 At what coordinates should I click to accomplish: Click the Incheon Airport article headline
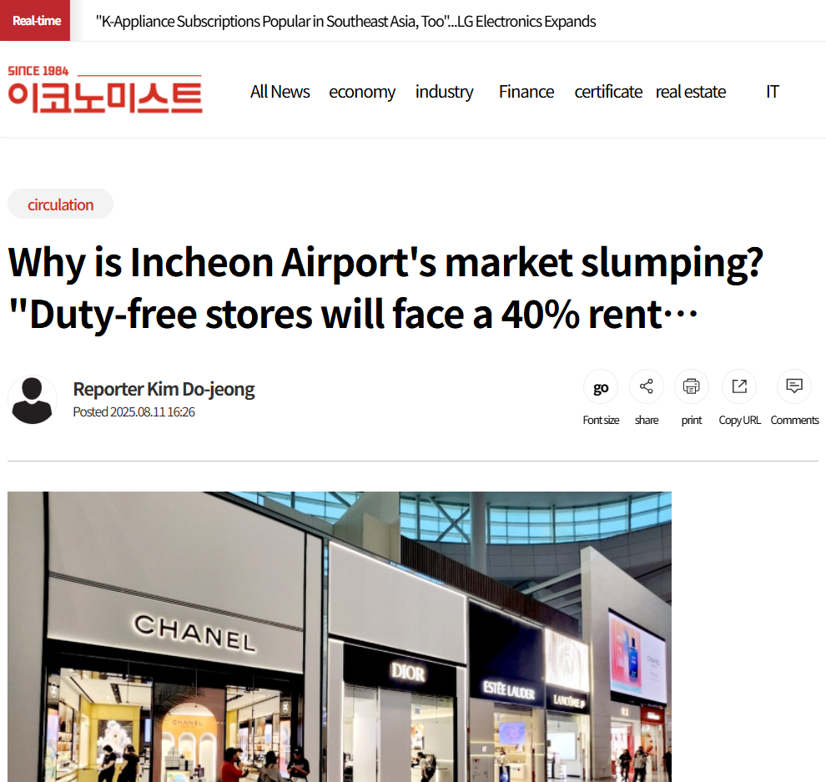385,288
